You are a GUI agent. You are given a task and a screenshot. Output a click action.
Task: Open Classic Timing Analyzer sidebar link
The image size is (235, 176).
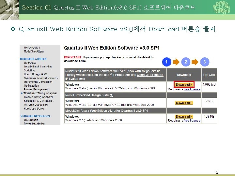[x=39, y=97]
